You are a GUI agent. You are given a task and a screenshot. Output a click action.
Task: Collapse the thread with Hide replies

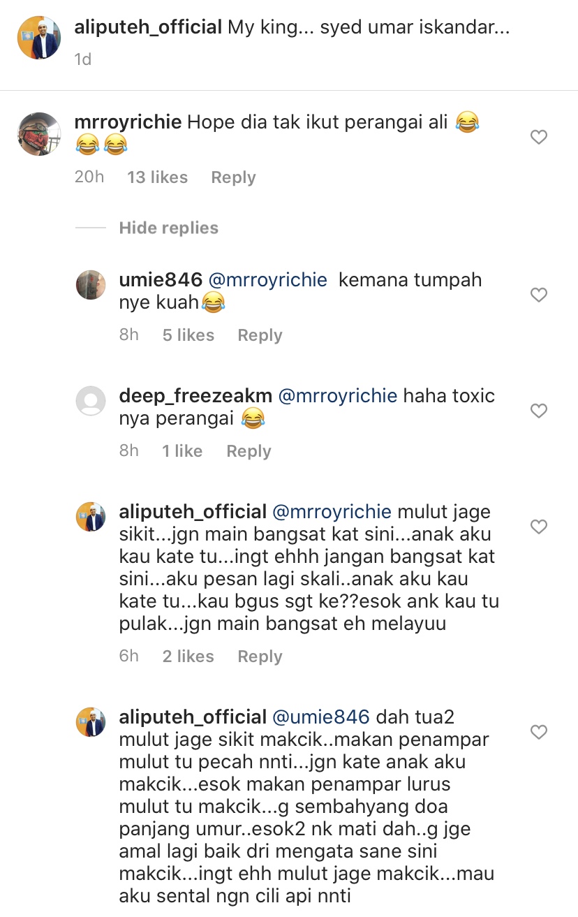click(168, 228)
